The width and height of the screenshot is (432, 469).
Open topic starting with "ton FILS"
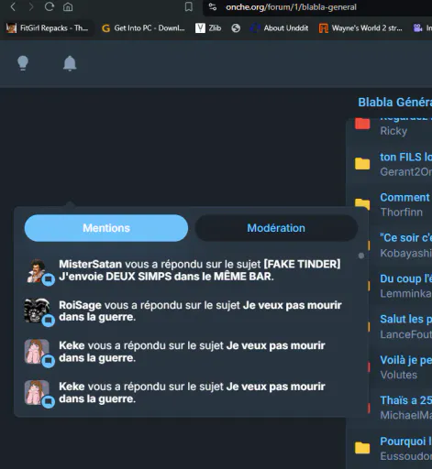[x=405, y=157]
